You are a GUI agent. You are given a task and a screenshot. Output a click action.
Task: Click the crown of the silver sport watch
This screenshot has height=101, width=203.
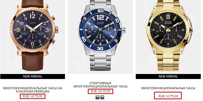[x=124, y=30]
